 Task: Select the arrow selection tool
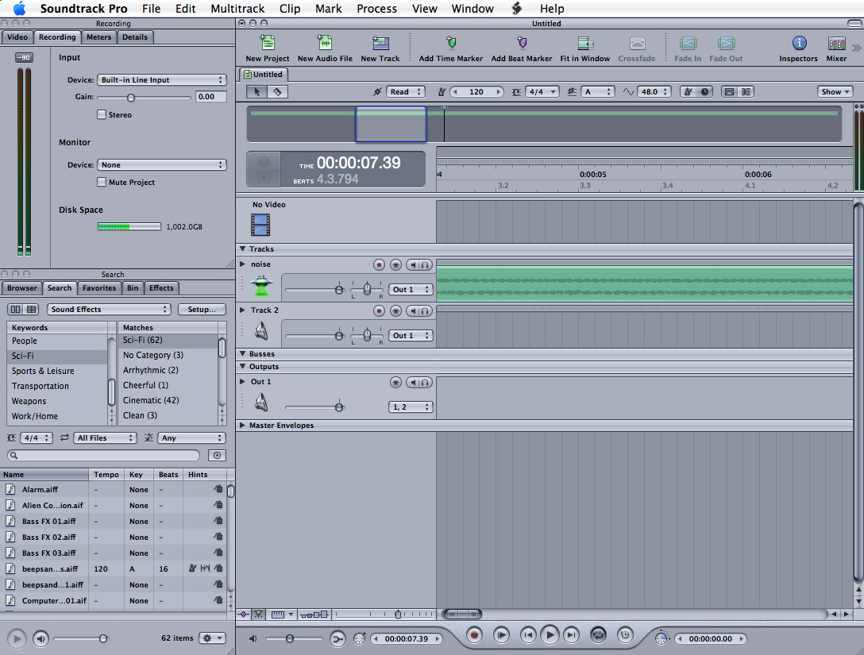coord(256,92)
